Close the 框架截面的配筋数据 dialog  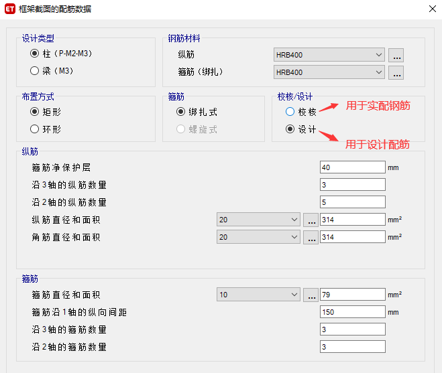pos(433,9)
